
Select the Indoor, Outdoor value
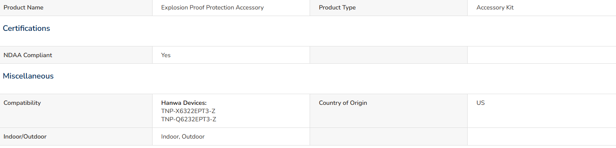point(183,136)
